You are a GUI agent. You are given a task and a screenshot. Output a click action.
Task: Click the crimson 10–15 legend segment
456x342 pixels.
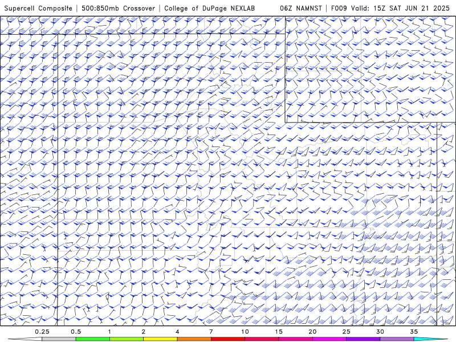pos(262,339)
